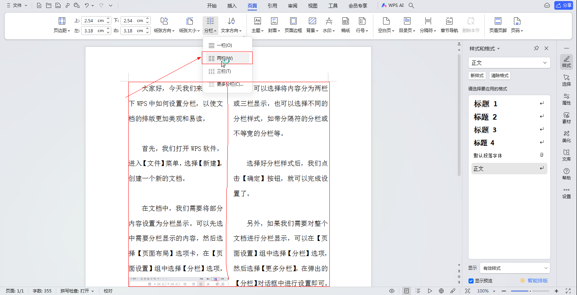The height and width of the screenshot is (295, 577).
Task: Open the 属性 sidebar tool
Action: pos(567,99)
